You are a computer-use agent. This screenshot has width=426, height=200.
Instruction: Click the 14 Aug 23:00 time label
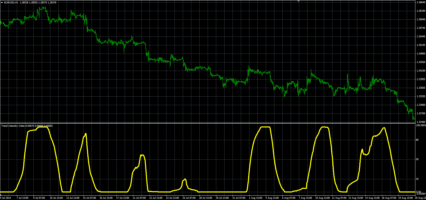(x=372, y=198)
